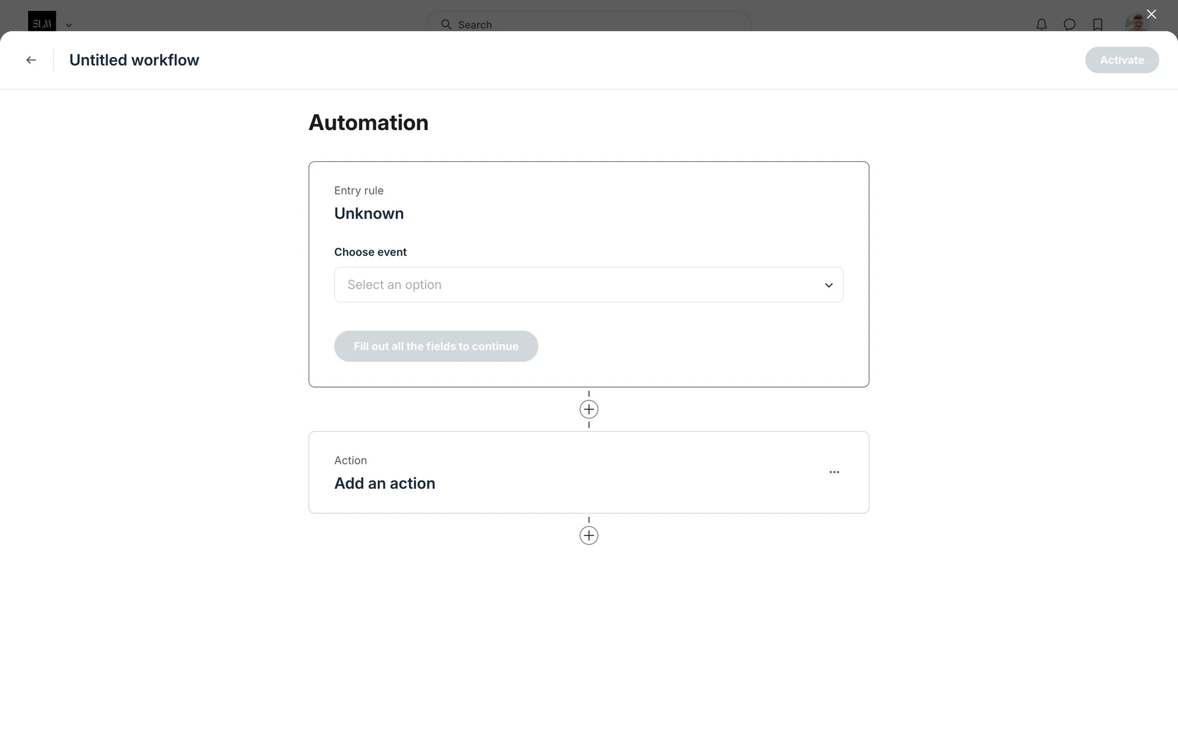Click the notifications bell icon
Image resolution: width=1178 pixels, height=736 pixels.
(1041, 25)
